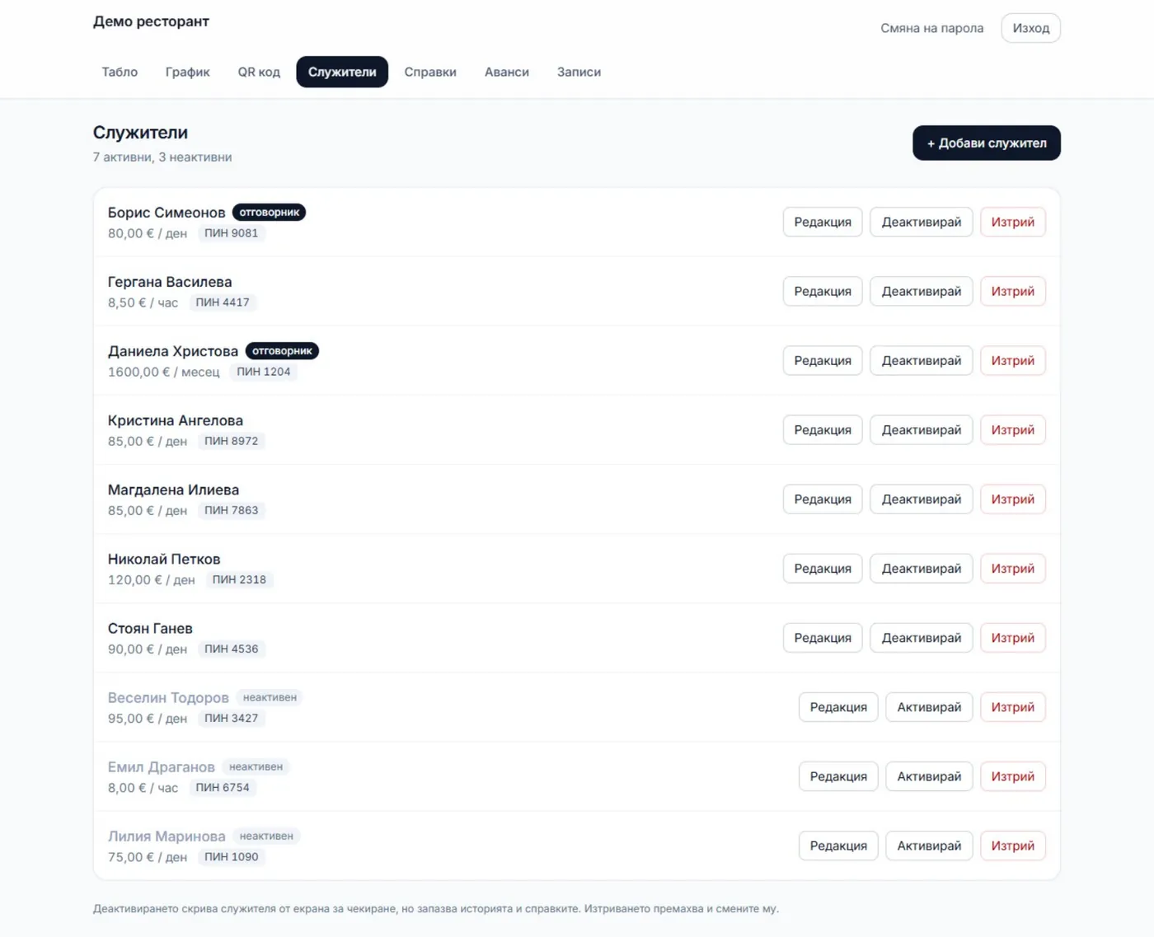Click the Демо ресторант title

tap(151, 21)
